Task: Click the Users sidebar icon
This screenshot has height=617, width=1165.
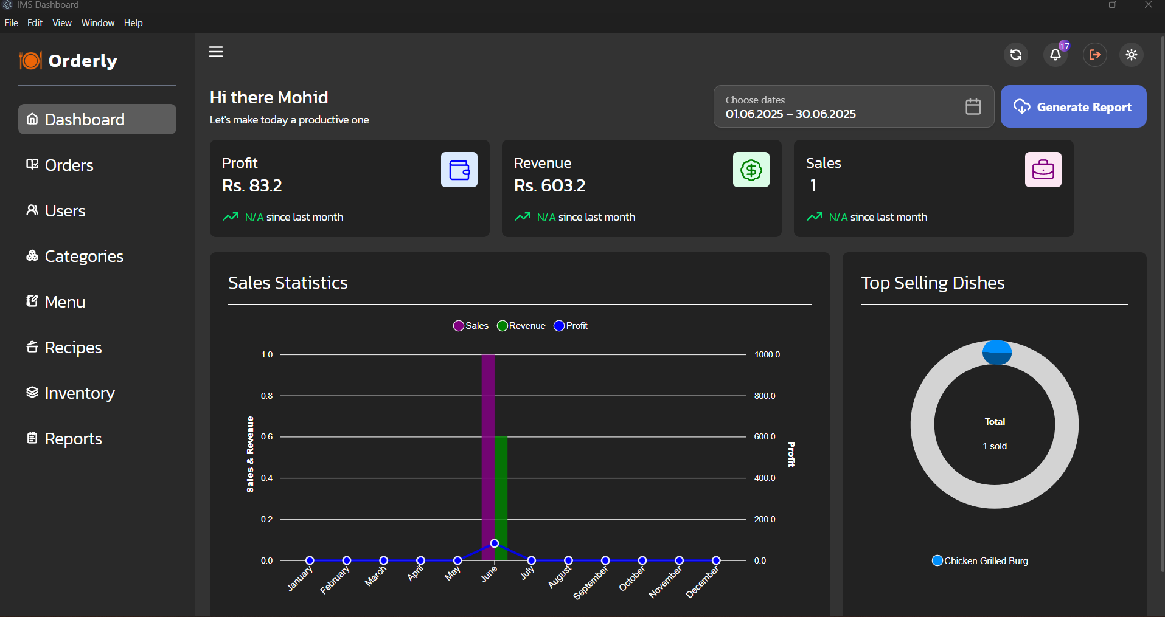Action: [x=32, y=210]
